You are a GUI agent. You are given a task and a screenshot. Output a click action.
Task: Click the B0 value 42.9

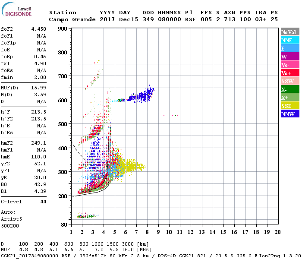click(40, 185)
